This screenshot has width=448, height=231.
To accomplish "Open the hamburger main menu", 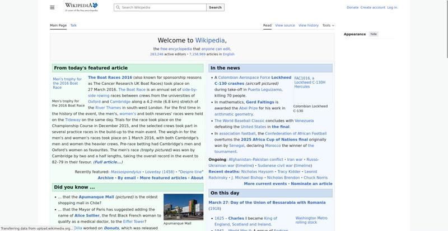I will pyautogui.click(x=52, y=7).
